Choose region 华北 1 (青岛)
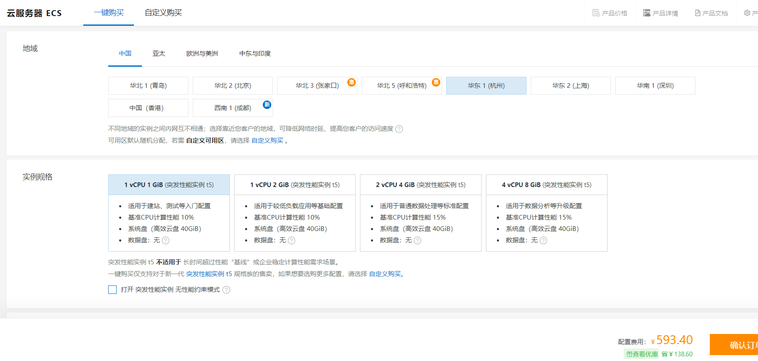Image resolution: width=758 pixels, height=361 pixels. coord(148,86)
